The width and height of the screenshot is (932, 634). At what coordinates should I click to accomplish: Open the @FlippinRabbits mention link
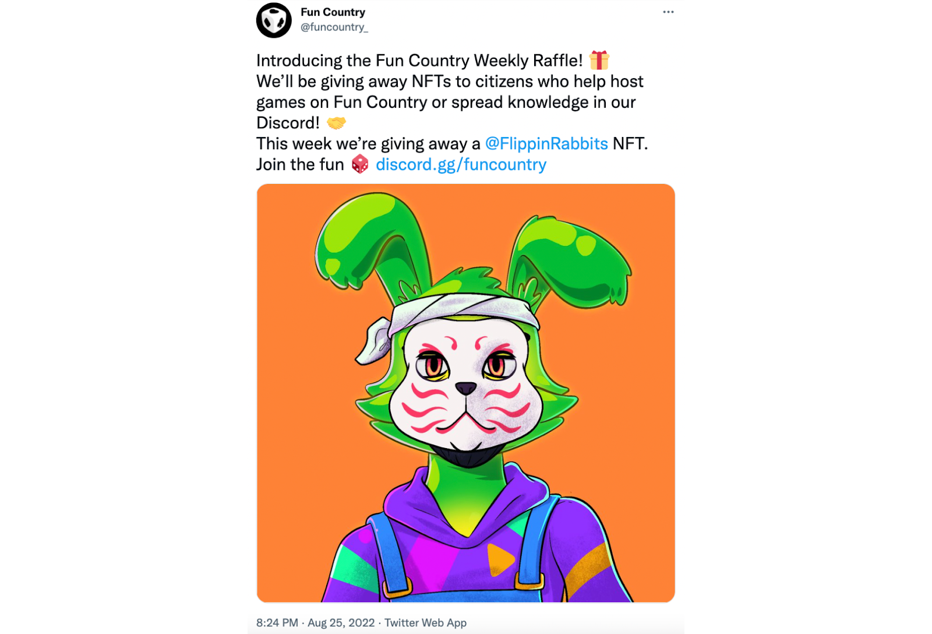pyautogui.click(x=546, y=143)
